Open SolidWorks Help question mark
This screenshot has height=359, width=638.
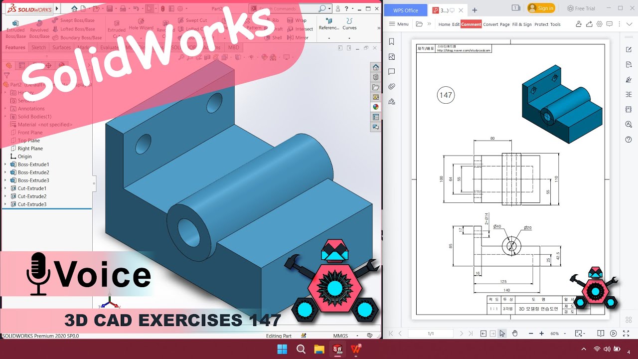click(x=346, y=8)
